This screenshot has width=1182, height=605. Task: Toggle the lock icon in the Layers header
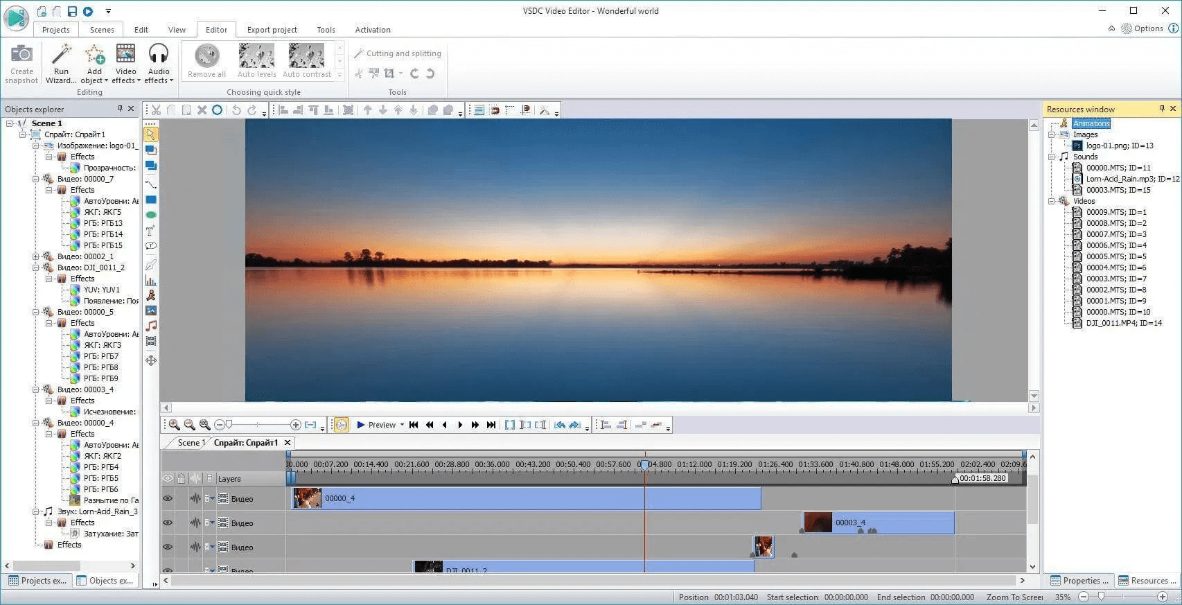point(182,478)
